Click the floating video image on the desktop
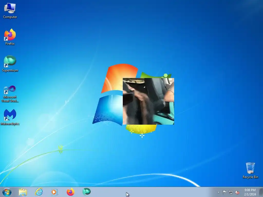Screen dimensions: 263x197 [148, 101]
